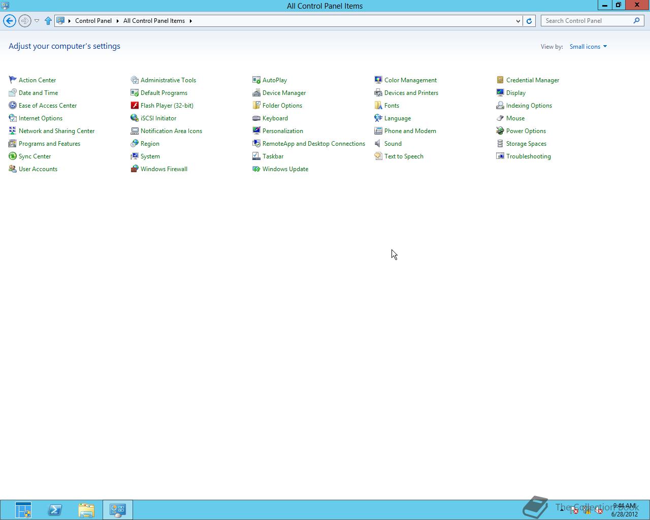Open the Language link

[398, 118]
